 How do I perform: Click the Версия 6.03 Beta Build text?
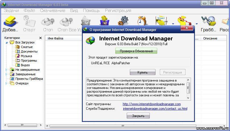[136, 44]
